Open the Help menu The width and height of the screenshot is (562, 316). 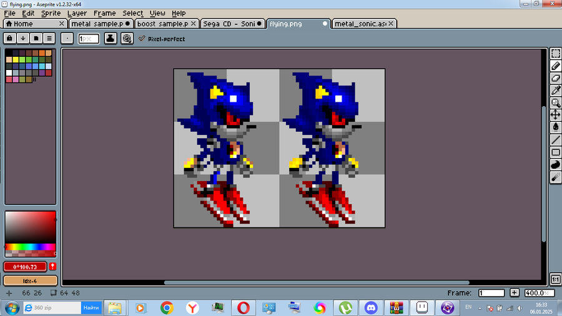point(179,13)
